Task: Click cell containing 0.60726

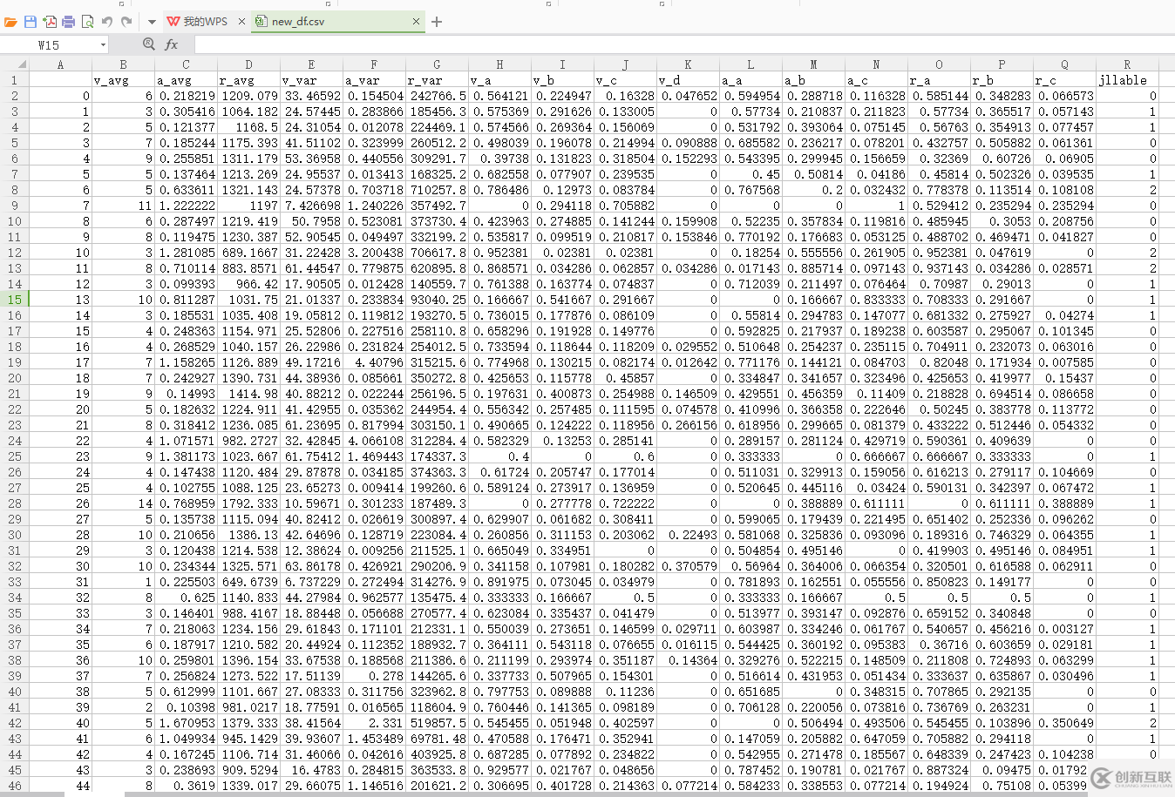Action: 1002,159
